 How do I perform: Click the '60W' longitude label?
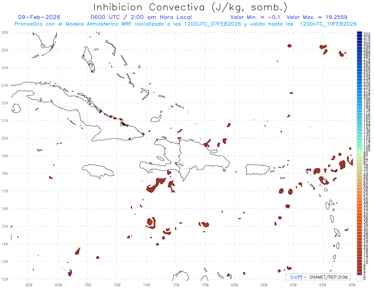(352, 285)
